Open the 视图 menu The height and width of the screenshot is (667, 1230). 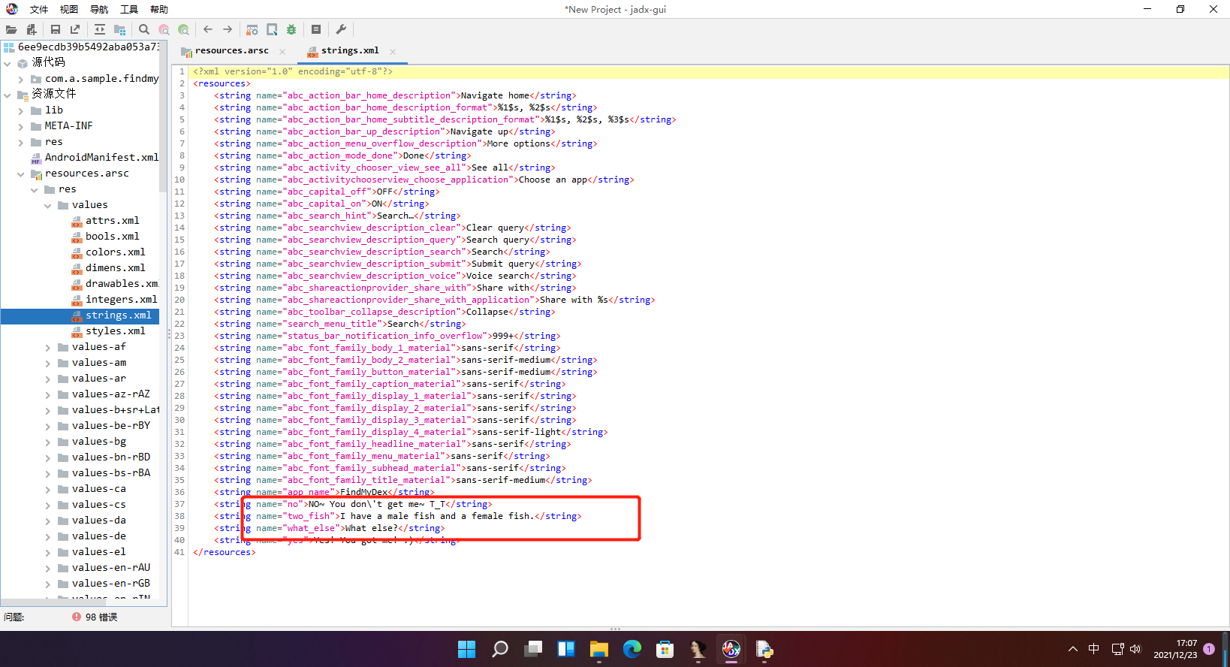pos(69,9)
